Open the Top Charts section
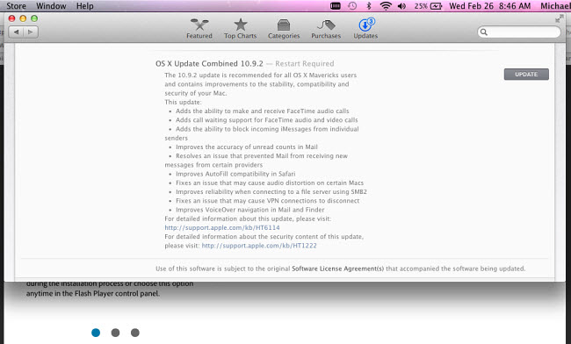 tap(241, 29)
